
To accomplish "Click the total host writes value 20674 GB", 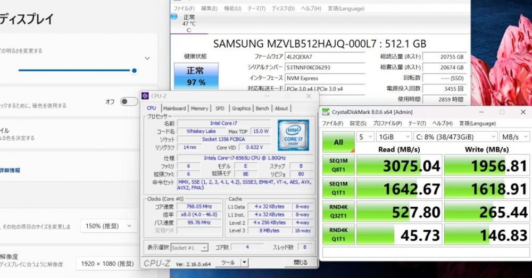I will (x=444, y=67).
